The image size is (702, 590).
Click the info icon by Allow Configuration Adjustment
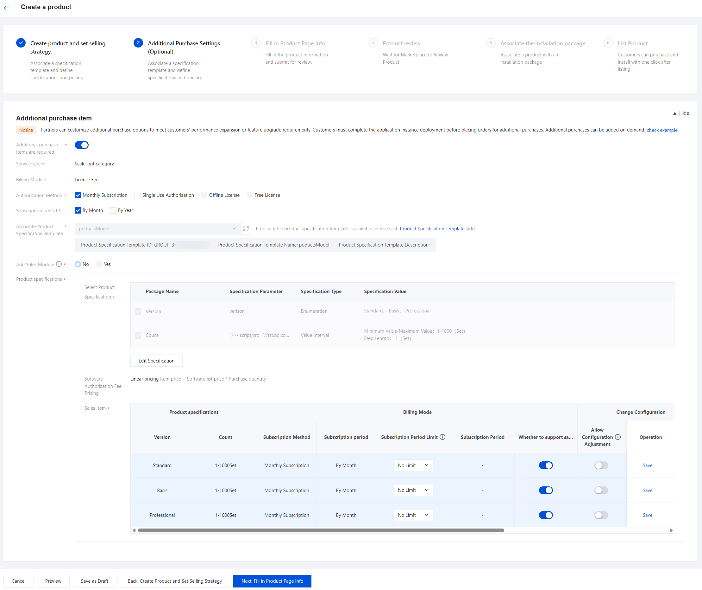point(618,437)
